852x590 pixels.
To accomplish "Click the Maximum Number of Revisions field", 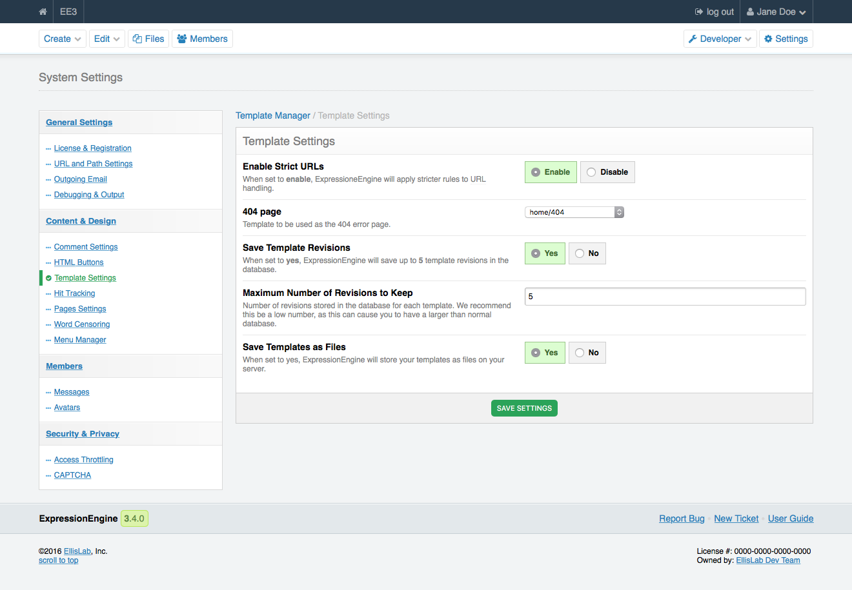I will click(665, 297).
